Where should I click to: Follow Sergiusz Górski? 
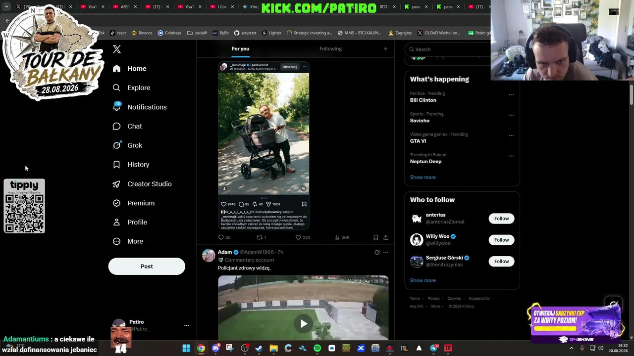click(501, 261)
